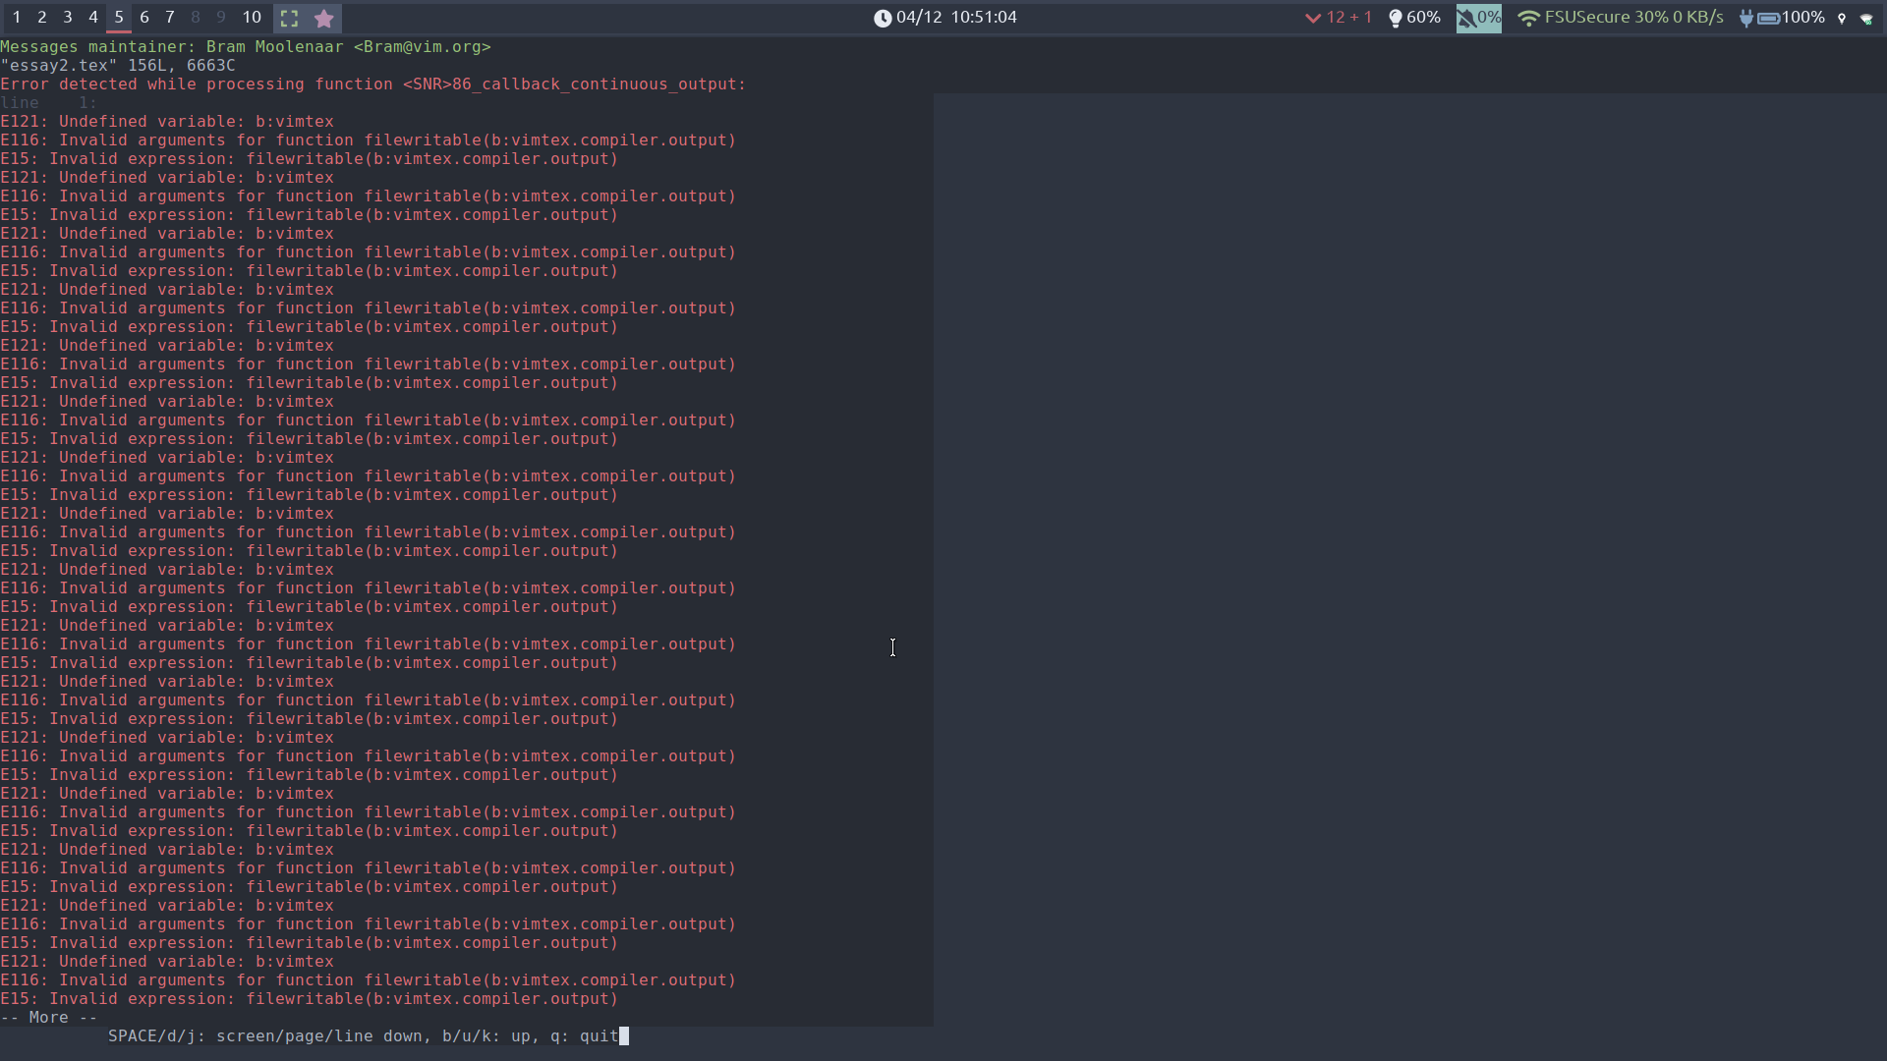The image size is (1887, 1061).
Task: Click the lightbulb brightness icon
Action: (x=1395, y=18)
